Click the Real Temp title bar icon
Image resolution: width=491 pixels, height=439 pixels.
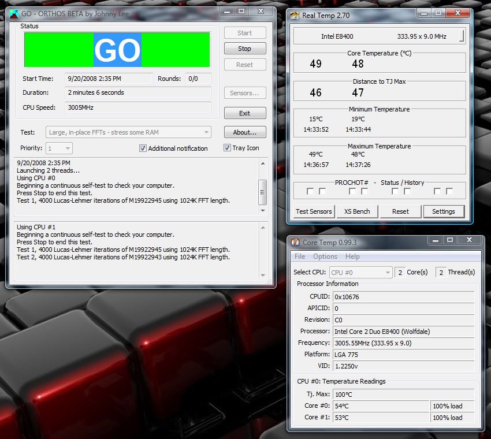click(x=295, y=16)
